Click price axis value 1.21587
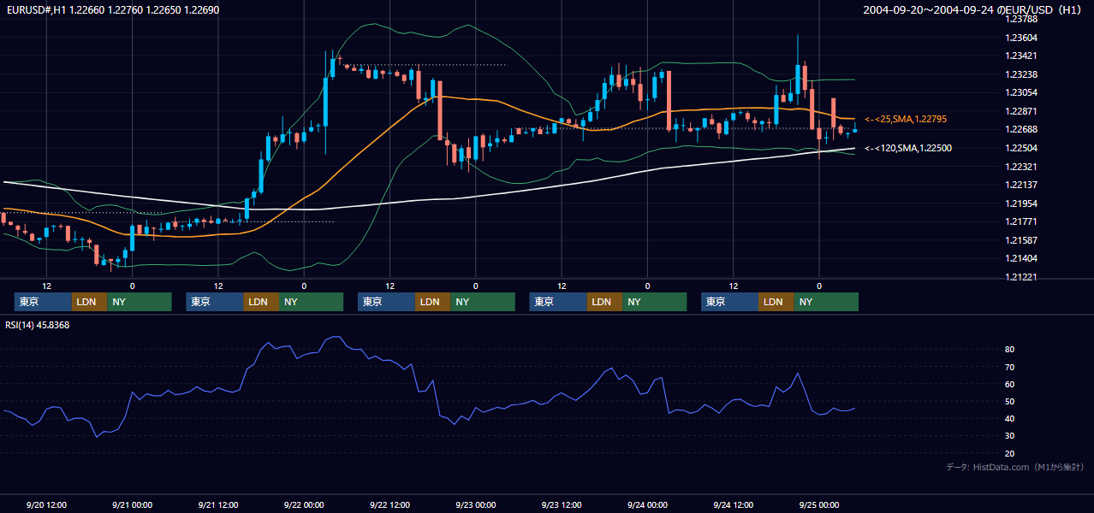 tap(1021, 240)
